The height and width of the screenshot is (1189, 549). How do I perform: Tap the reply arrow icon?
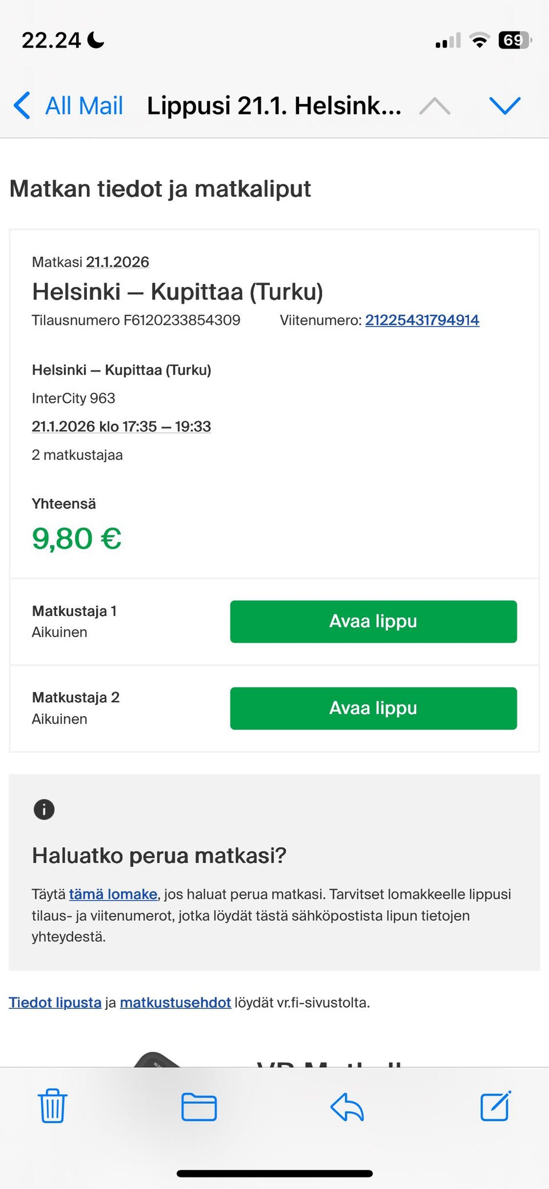[347, 1107]
